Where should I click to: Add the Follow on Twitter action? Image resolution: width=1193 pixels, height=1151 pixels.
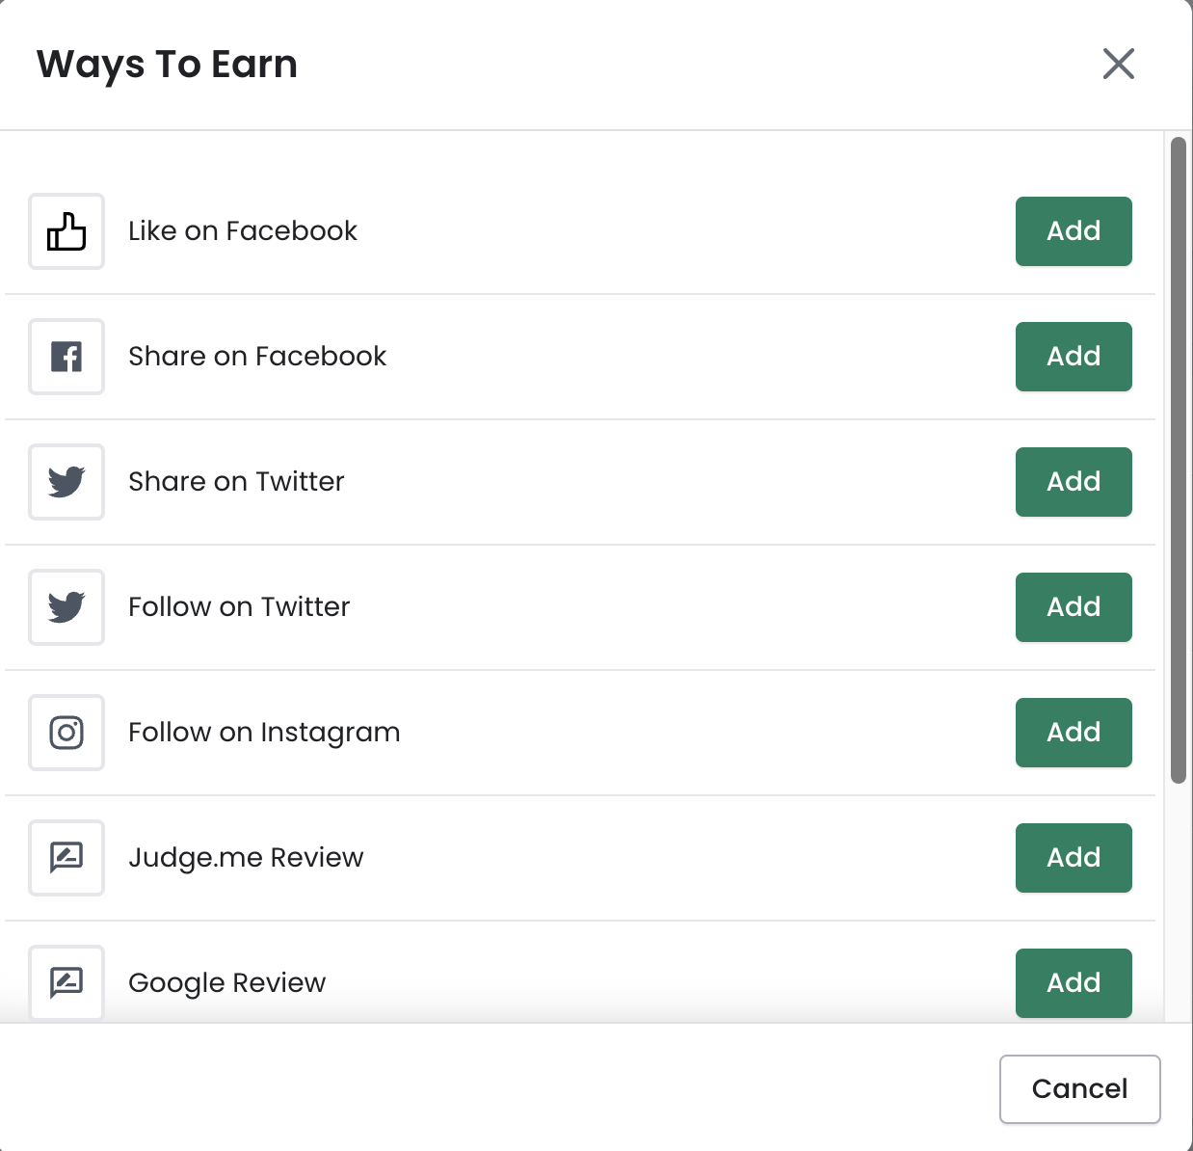(x=1074, y=607)
